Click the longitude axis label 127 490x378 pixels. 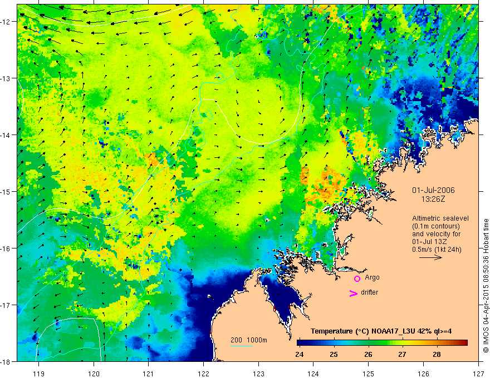[478, 374]
